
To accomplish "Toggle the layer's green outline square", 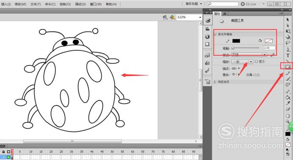I will point(8,157).
